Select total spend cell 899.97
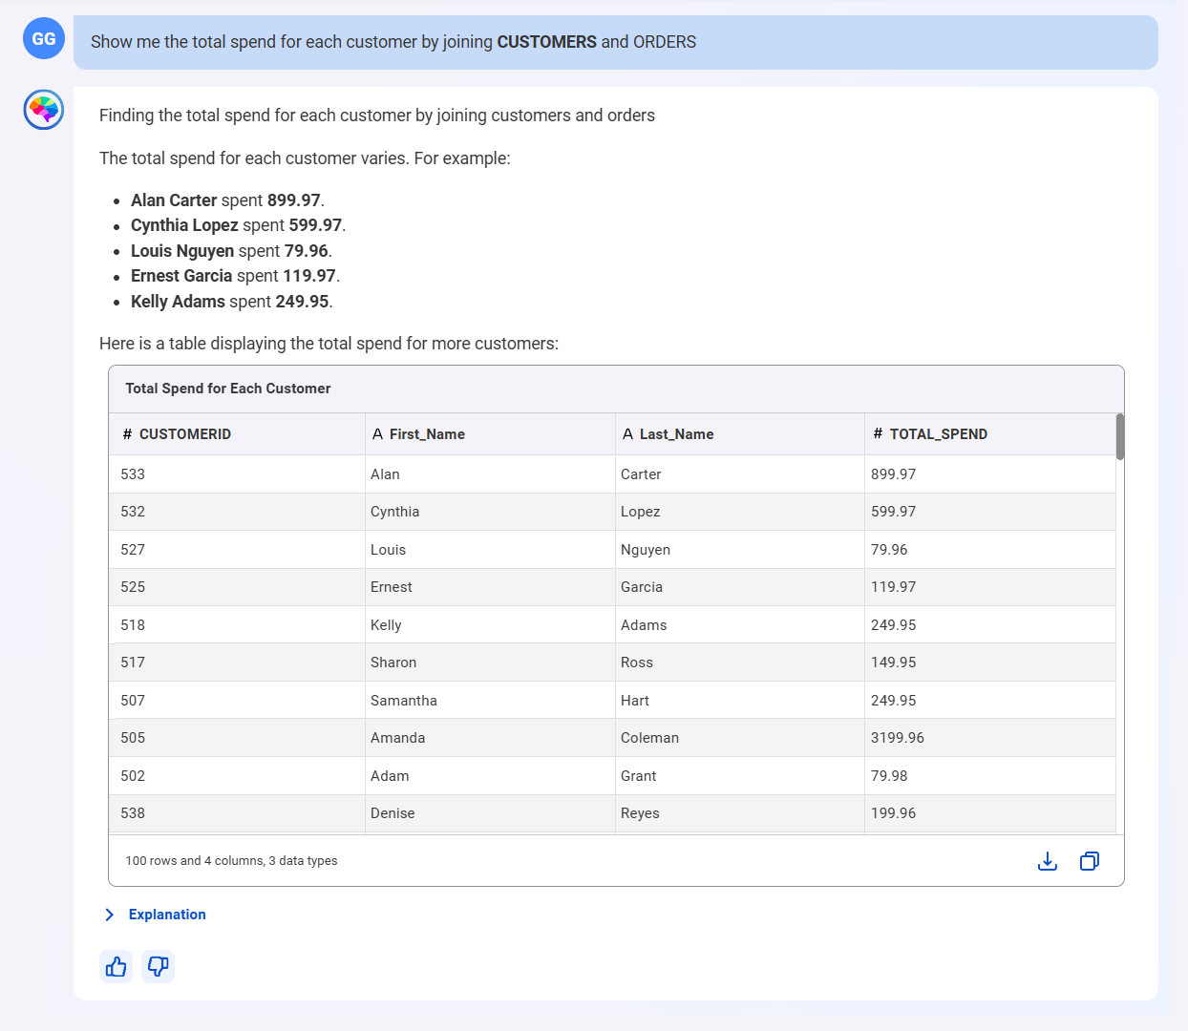 pos(990,474)
